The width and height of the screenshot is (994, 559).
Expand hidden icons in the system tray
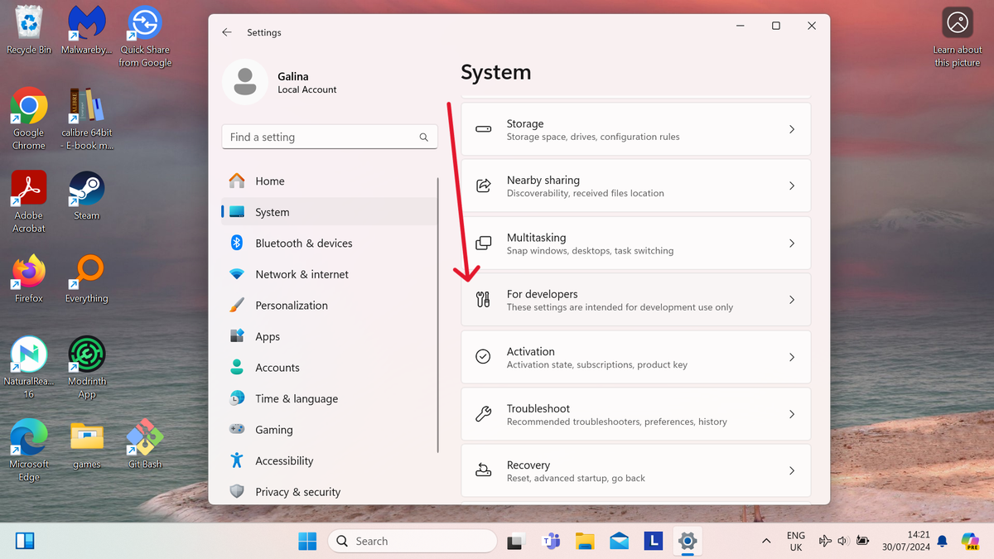tap(765, 541)
